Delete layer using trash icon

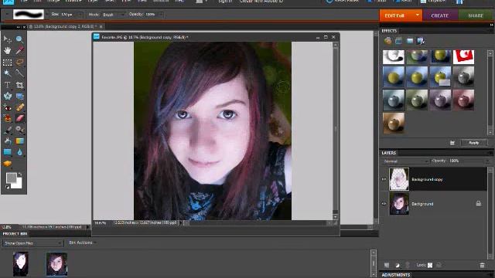coord(482,266)
